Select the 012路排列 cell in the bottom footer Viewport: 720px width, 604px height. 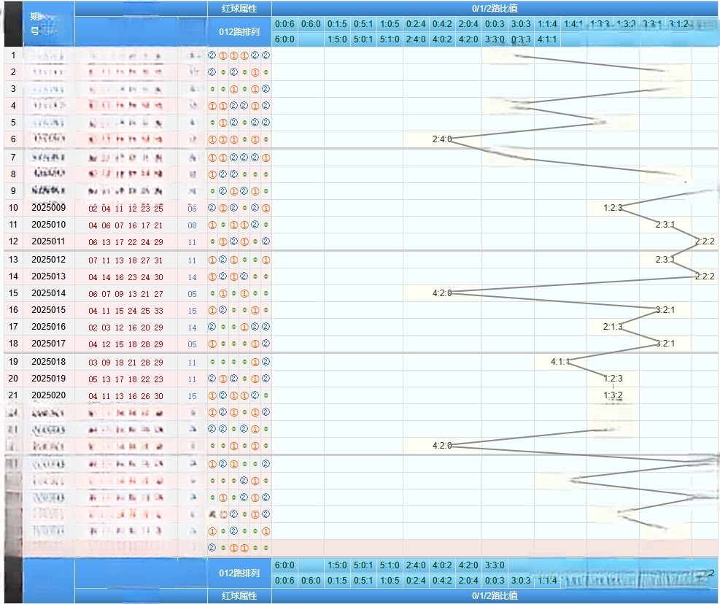point(239,573)
